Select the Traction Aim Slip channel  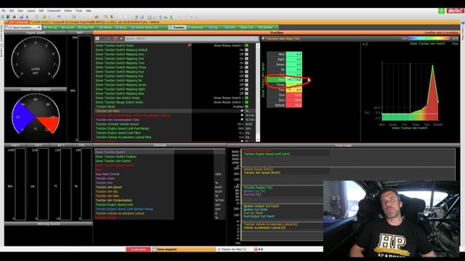107,191
